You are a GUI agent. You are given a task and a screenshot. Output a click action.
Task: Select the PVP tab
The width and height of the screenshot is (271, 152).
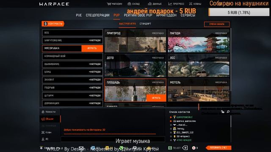point(117,15)
